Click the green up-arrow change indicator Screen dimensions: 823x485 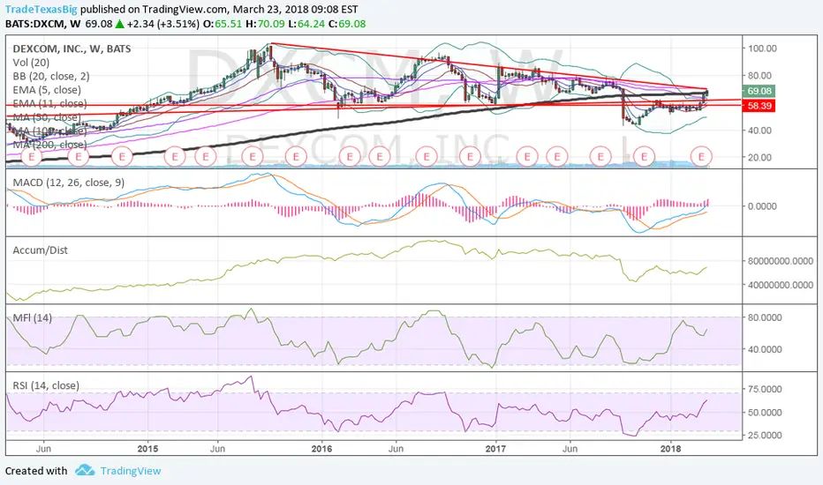click(120, 24)
